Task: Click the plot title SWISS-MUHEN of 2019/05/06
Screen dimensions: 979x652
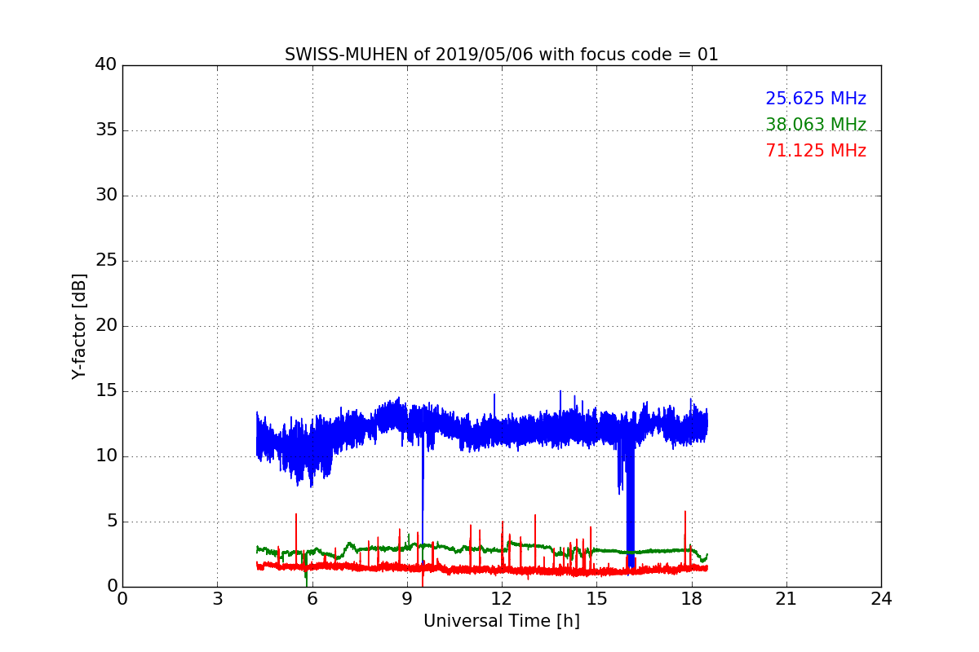Action: click(x=501, y=55)
